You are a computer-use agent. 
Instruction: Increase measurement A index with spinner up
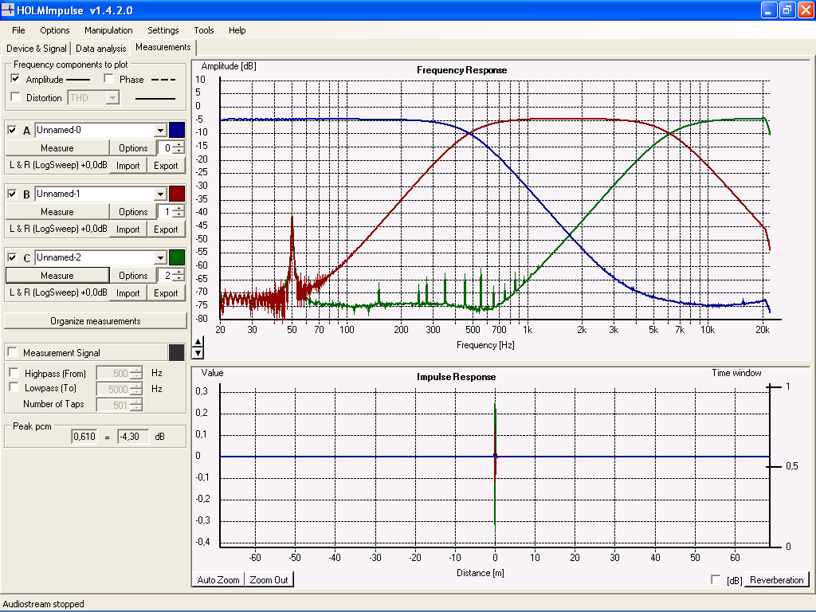click(x=178, y=145)
